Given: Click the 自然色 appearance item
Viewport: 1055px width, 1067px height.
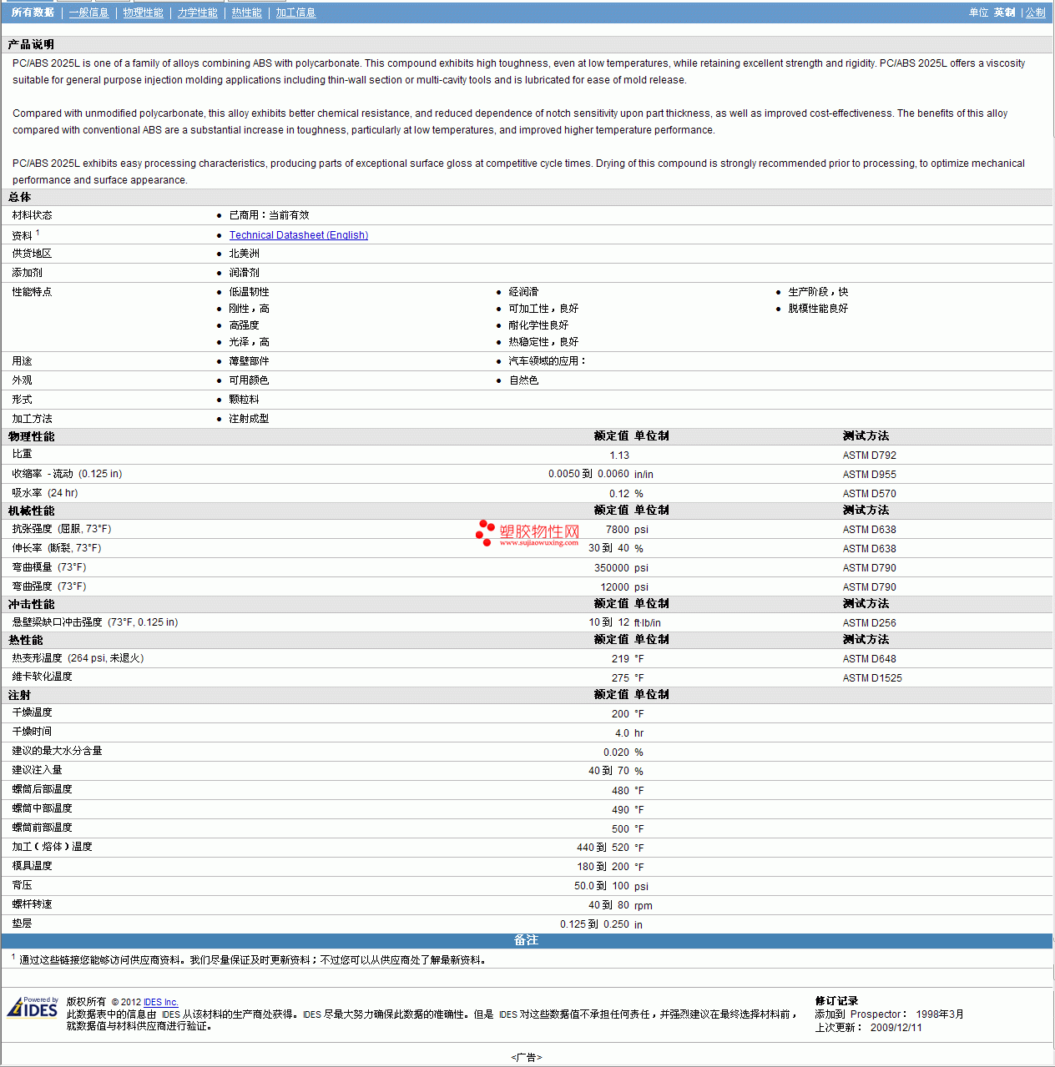Looking at the screenshot, I should point(523,380).
